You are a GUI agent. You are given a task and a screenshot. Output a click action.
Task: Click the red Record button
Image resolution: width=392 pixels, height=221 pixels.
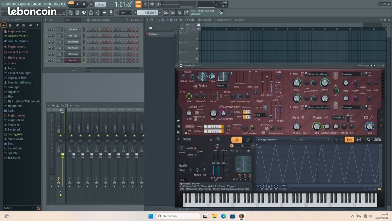click(x=91, y=4)
